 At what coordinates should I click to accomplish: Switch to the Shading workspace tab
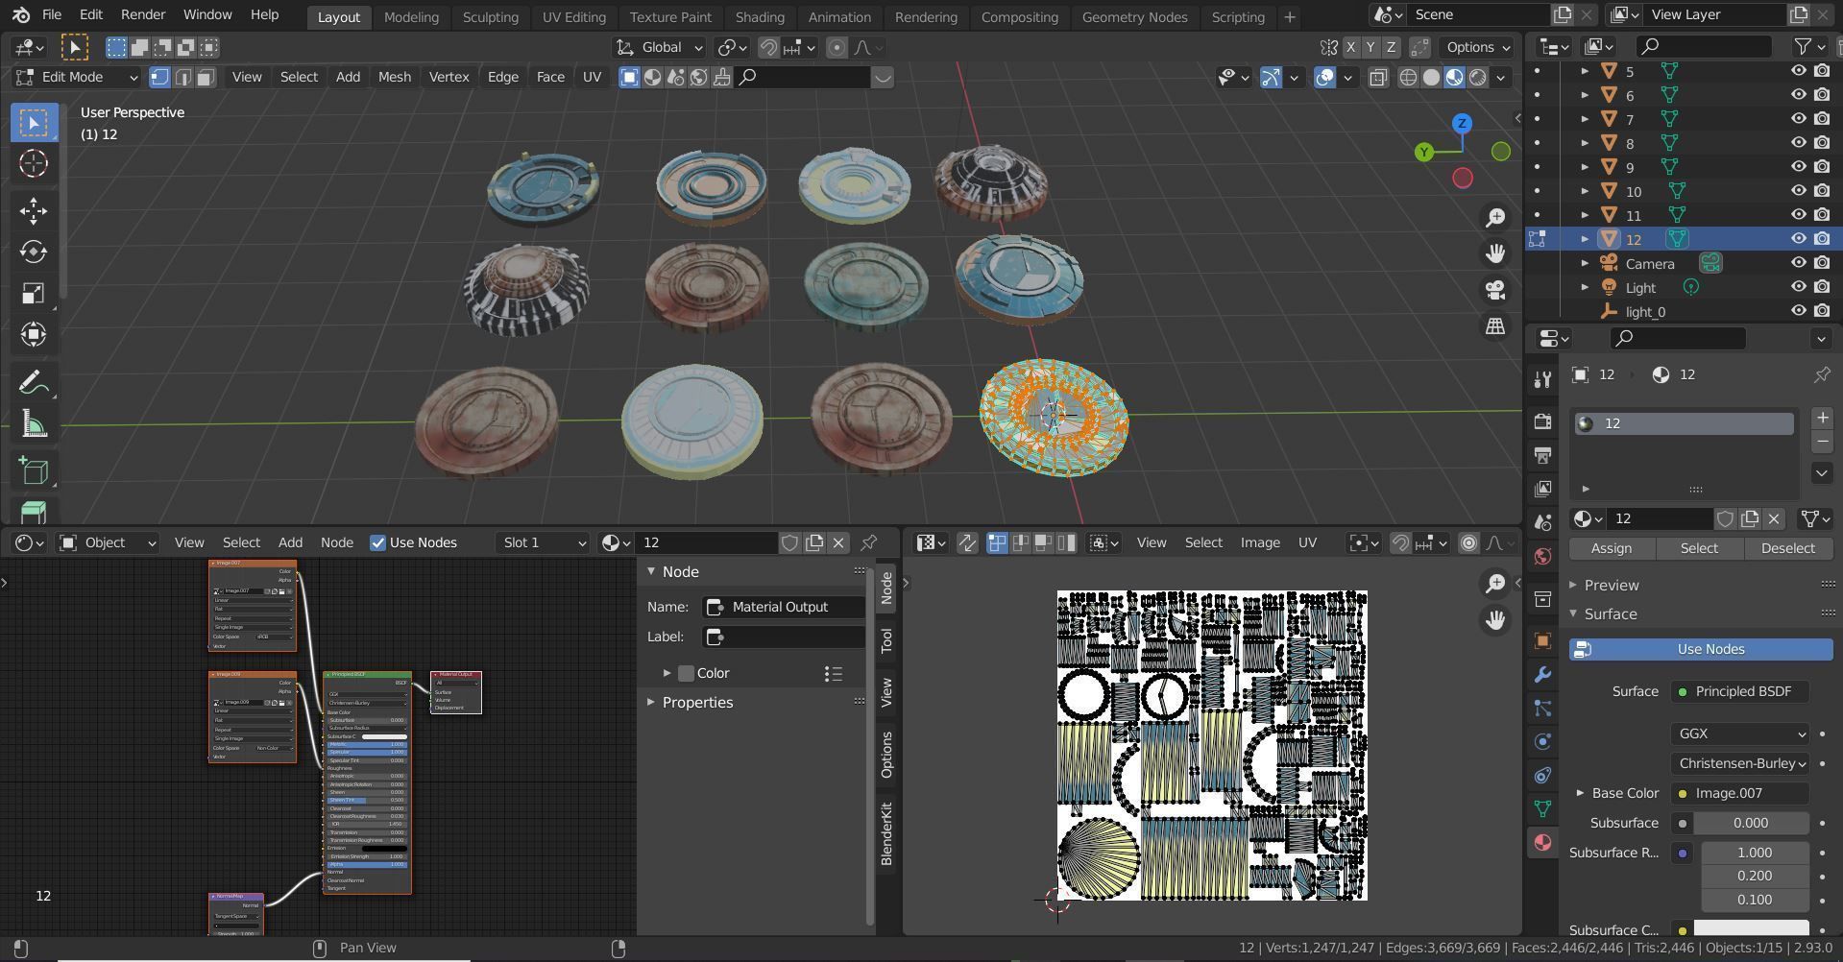tap(760, 16)
